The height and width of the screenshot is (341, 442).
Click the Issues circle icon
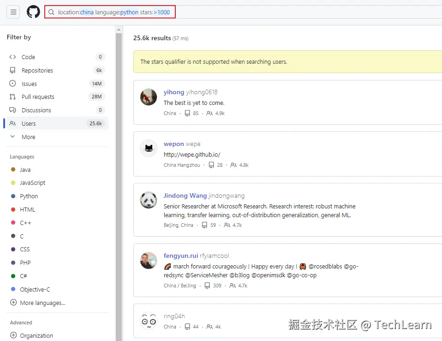[12, 84]
